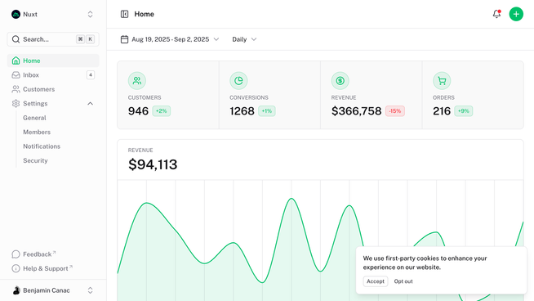Click the Customers people icon in sidebar
The width and height of the screenshot is (534, 301).
click(x=16, y=89)
